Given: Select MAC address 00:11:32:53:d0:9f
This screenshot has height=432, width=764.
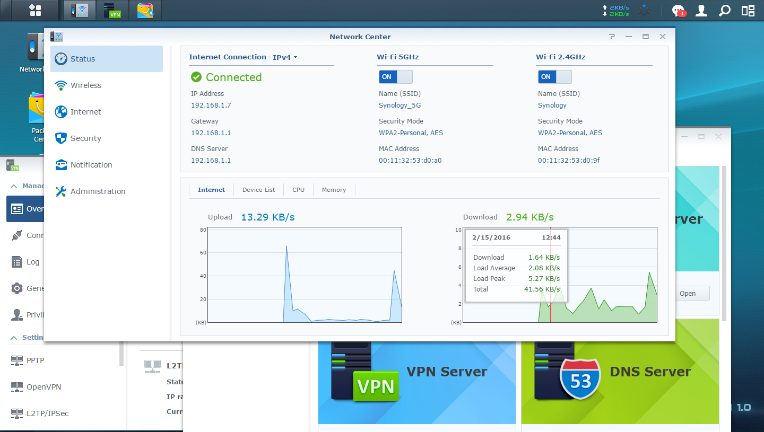Looking at the screenshot, I should (569, 161).
